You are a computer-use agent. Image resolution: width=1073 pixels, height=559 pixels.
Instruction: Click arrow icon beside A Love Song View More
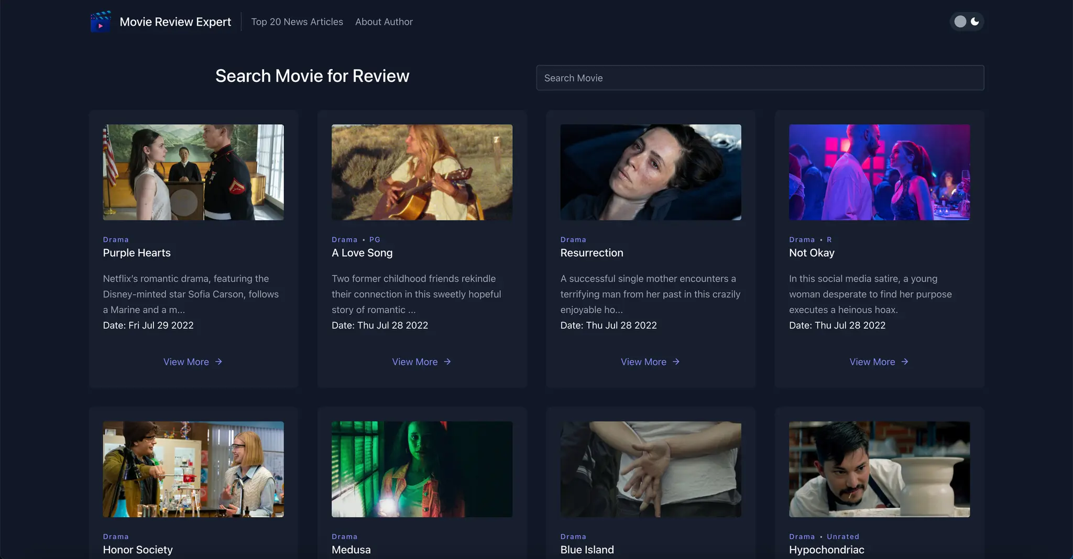point(447,362)
